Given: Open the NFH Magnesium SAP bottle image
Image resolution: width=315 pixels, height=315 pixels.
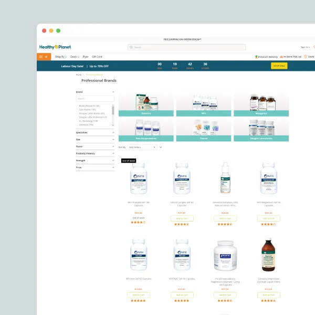Looking at the screenshot, I should (269, 178).
